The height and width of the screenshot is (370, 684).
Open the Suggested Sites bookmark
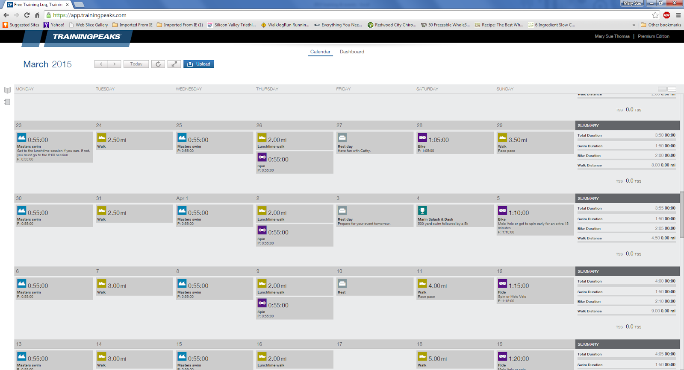pos(21,25)
